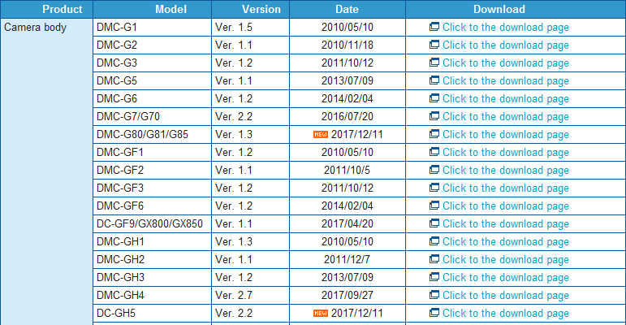Click the NEW badge in DMC-G80/G81/G85 row
The width and height of the screenshot is (626, 325).
coord(321,134)
